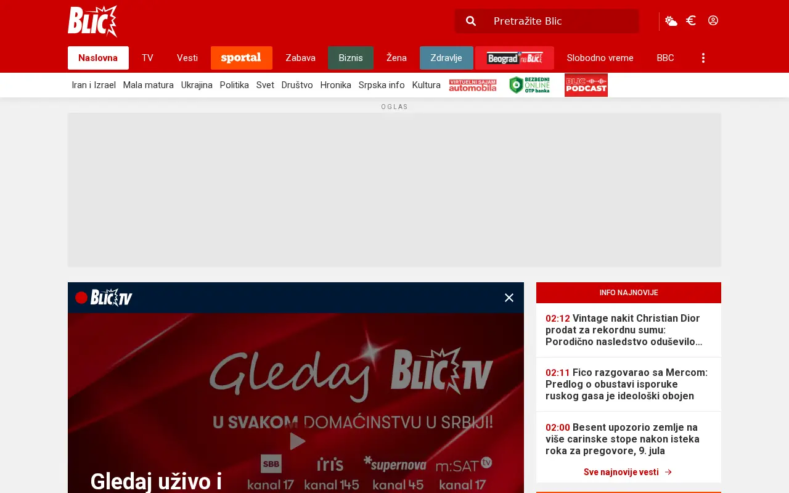Click Sve najnovije vesti link
Image resolution: width=789 pixels, height=493 pixels.
point(628,472)
